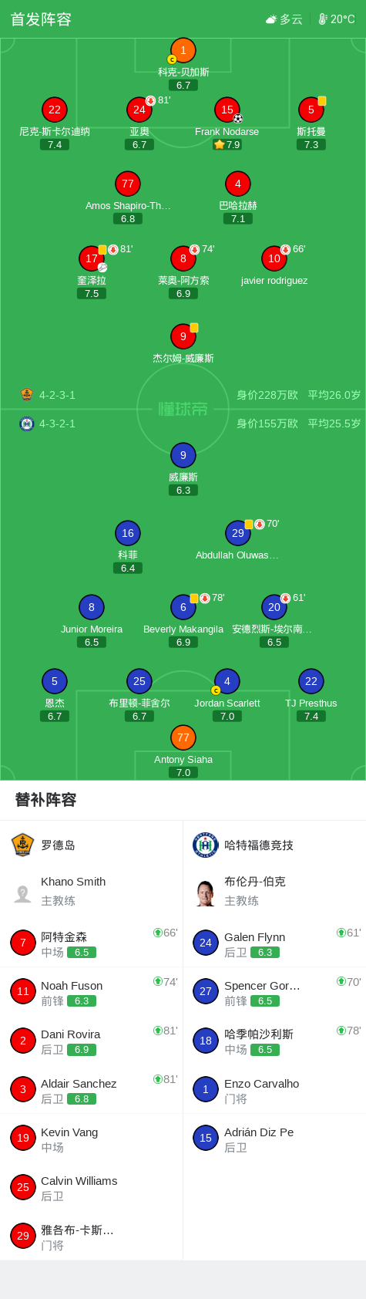Open Frank Nodarse number 15 player icon
The height and width of the screenshot is (1299, 366).
(x=227, y=110)
